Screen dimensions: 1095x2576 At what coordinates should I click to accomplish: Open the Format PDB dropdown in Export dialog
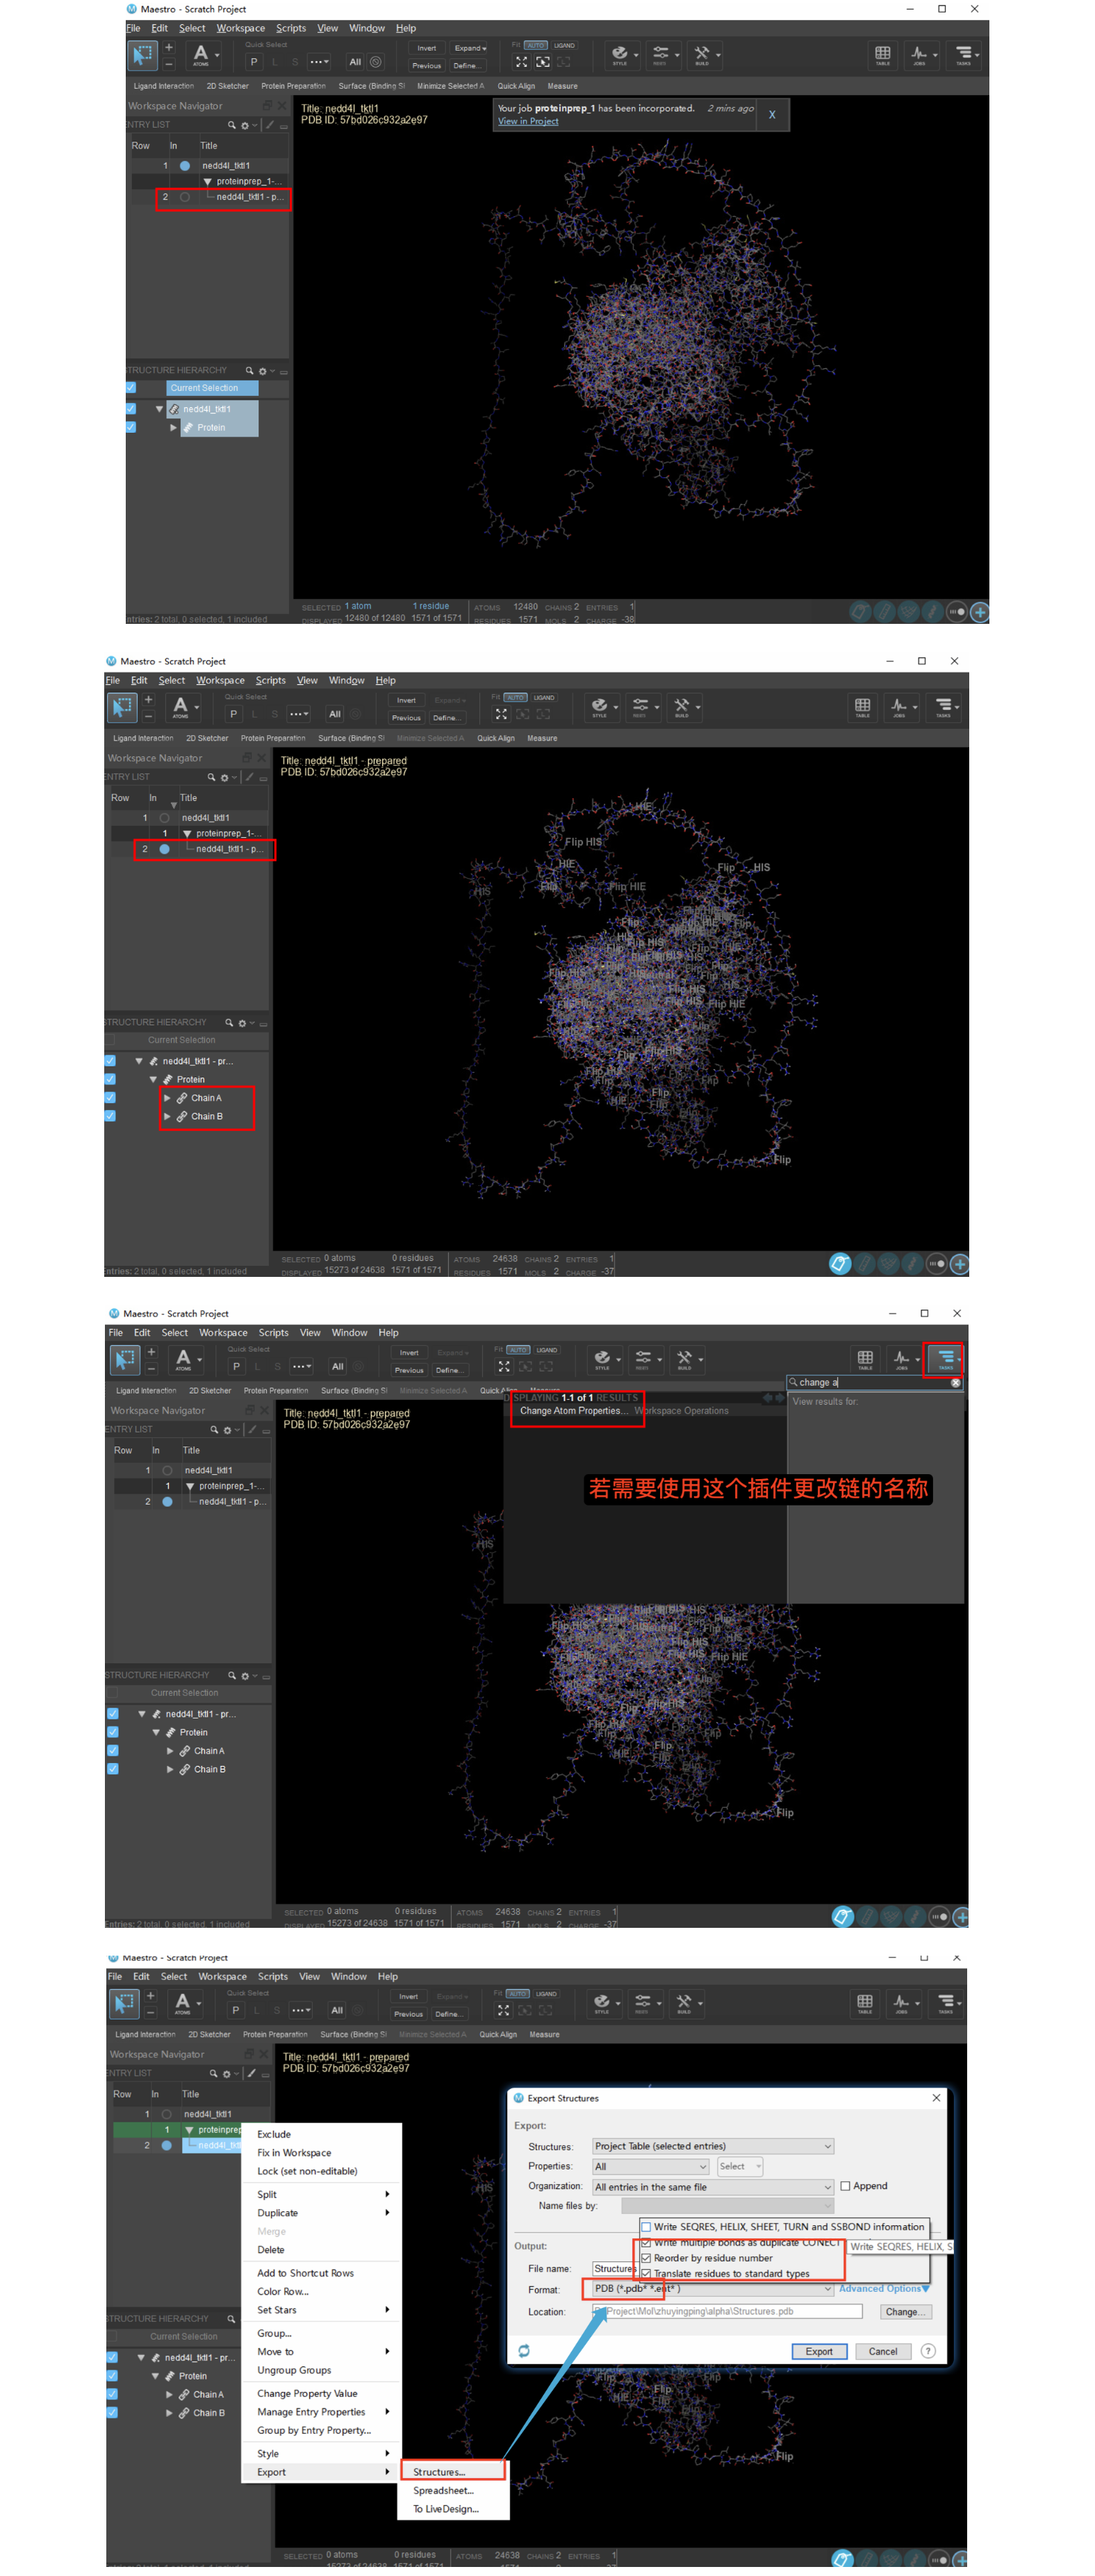tap(713, 2288)
